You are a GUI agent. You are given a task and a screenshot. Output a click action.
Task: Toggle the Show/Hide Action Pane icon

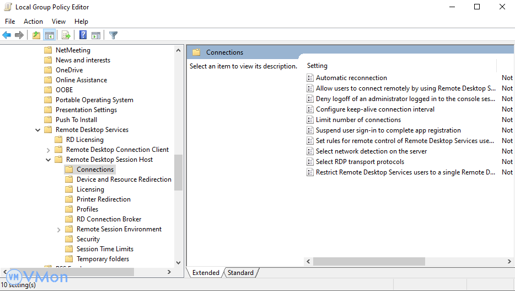click(96, 35)
